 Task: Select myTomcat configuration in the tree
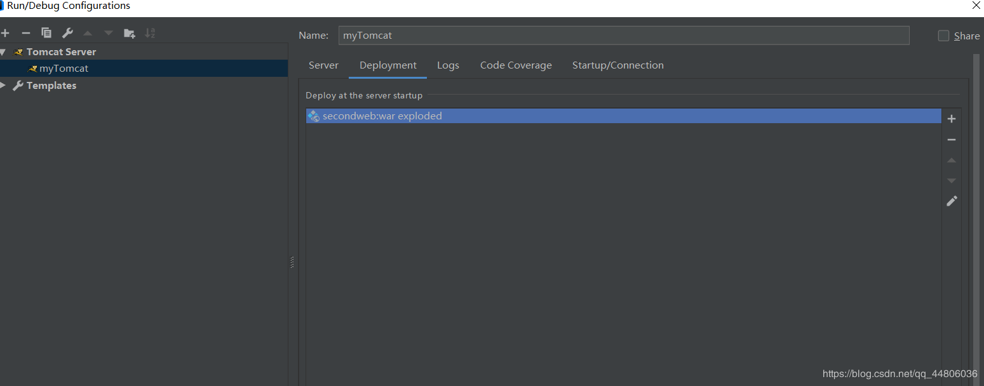pos(64,69)
